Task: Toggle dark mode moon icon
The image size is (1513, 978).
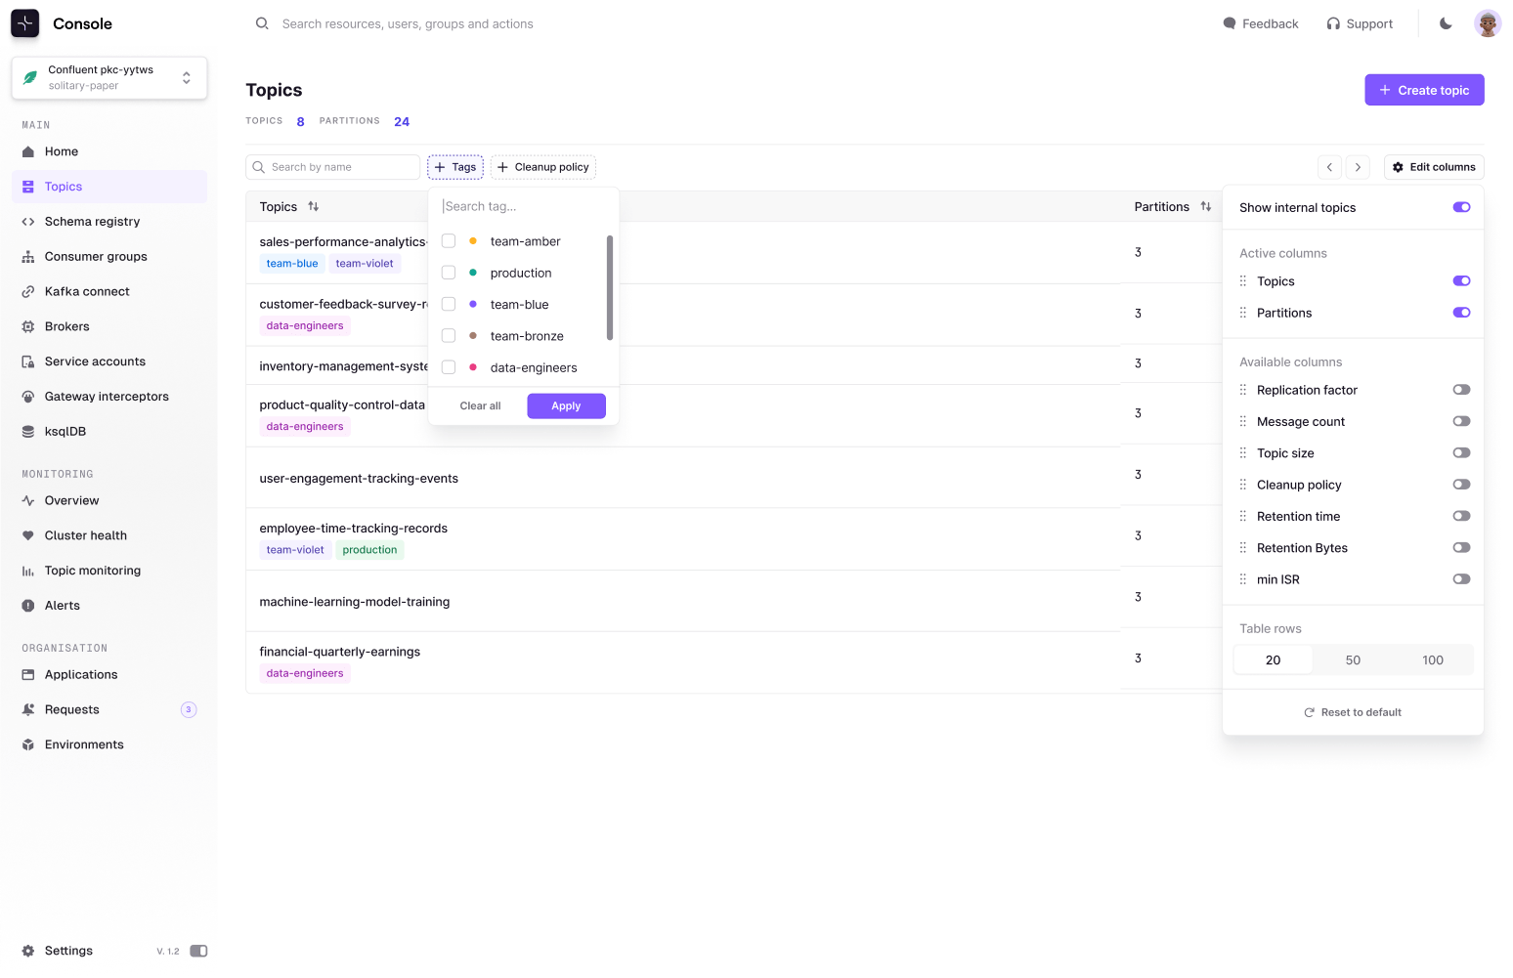Action: (1446, 23)
